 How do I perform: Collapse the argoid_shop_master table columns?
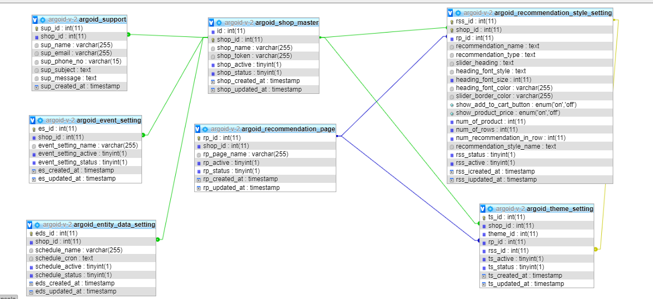pos(212,23)
